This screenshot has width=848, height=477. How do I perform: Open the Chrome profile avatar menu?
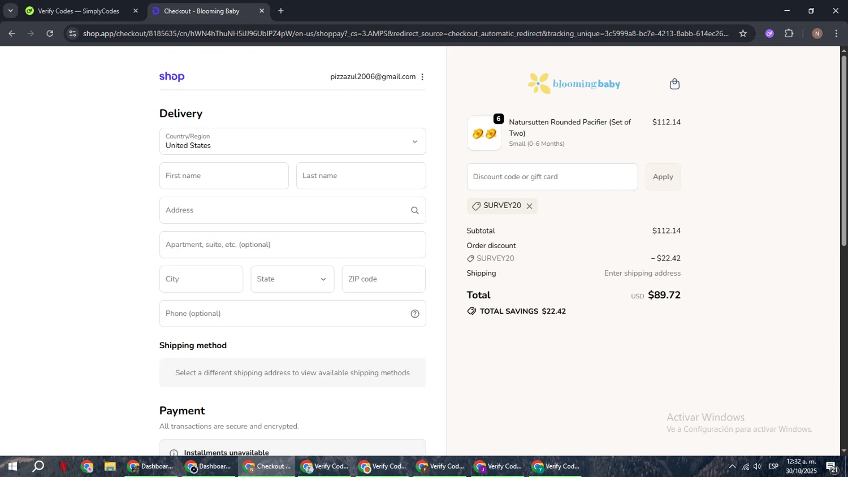(817, 33)
